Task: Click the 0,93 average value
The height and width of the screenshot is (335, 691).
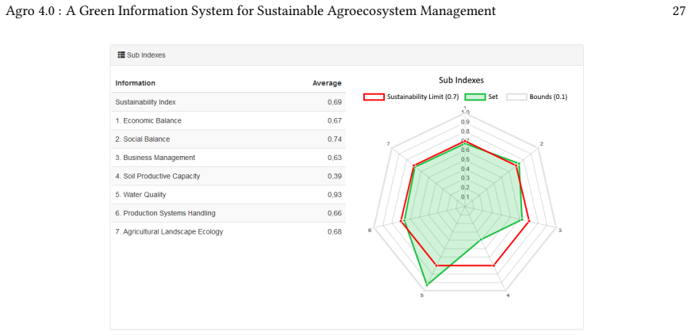Action: click(x=335, y=195)
